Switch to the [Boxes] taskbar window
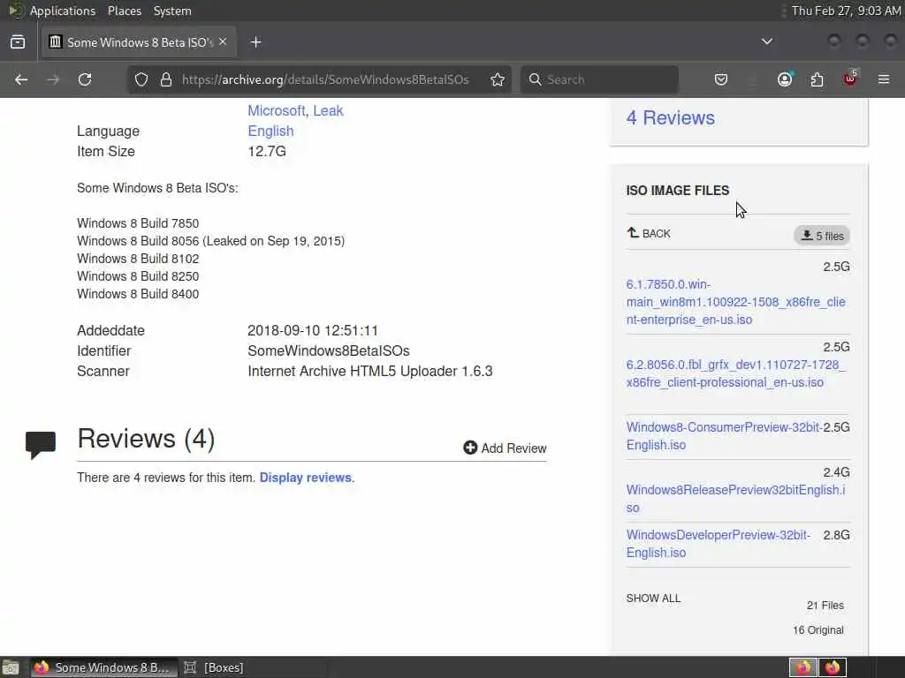Viewport: 905px width, 678px height. pyautogui.click(x=214, y=667)
